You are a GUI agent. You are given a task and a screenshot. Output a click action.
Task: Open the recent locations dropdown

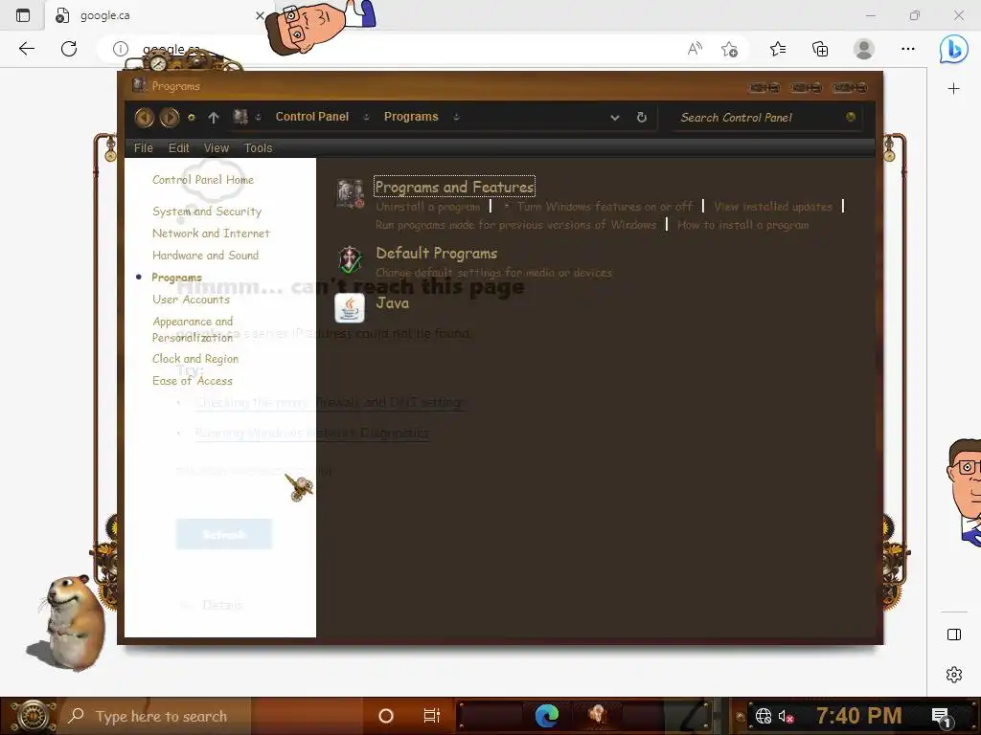[192, 117]
